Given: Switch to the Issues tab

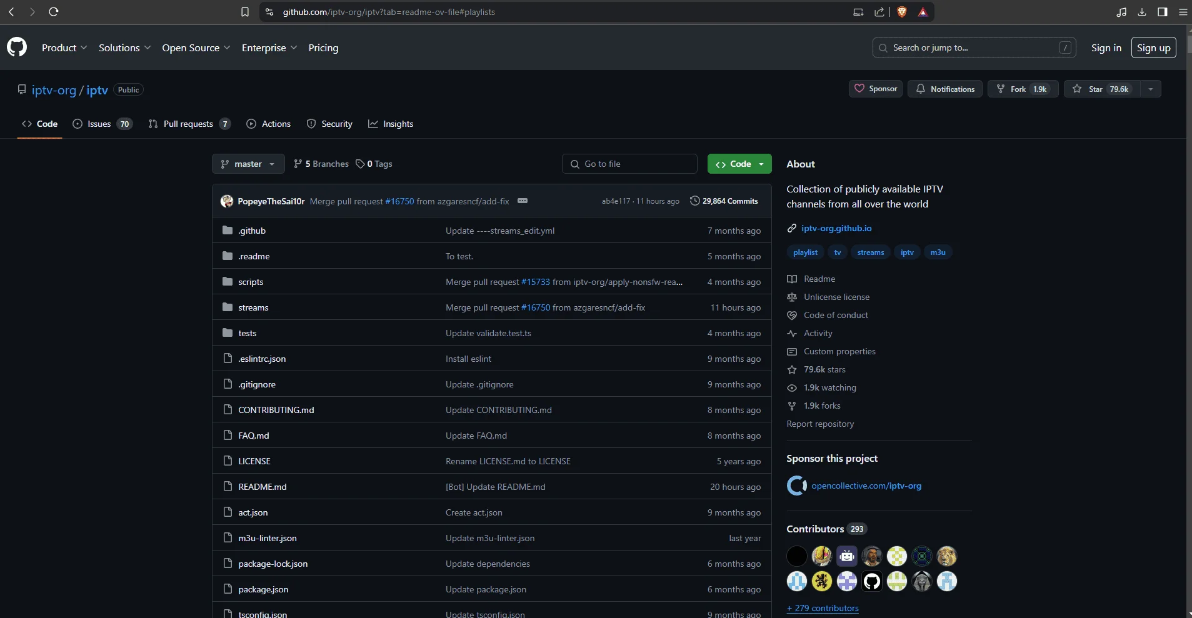Looking at the screenshot, I should pyautogui.click(x=103, y=124).
